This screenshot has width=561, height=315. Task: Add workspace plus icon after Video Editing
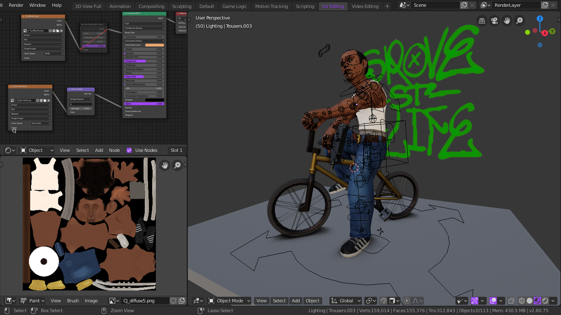pos(387,6)
